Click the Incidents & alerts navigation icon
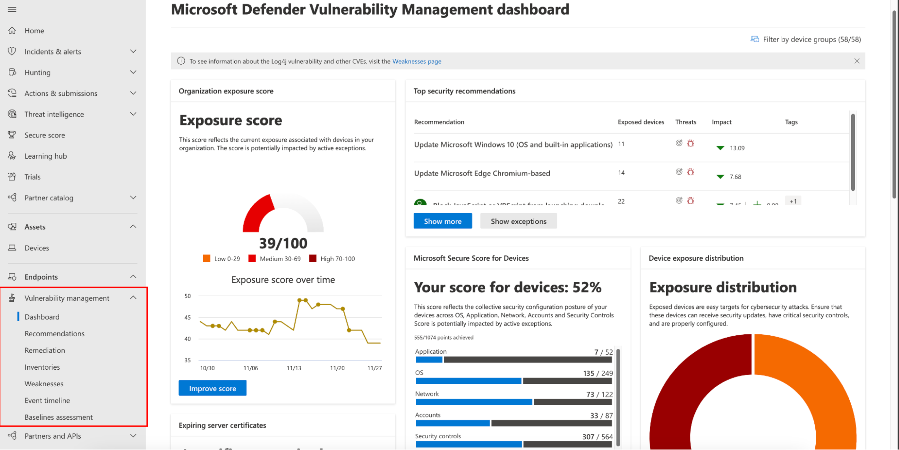899x450 pixels. (x=13, y=51)
